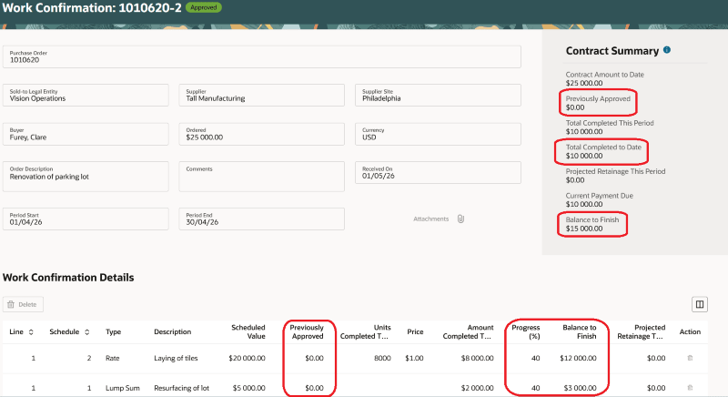
Task: Click the $1.00 price cell
Action: pos(414,358)
